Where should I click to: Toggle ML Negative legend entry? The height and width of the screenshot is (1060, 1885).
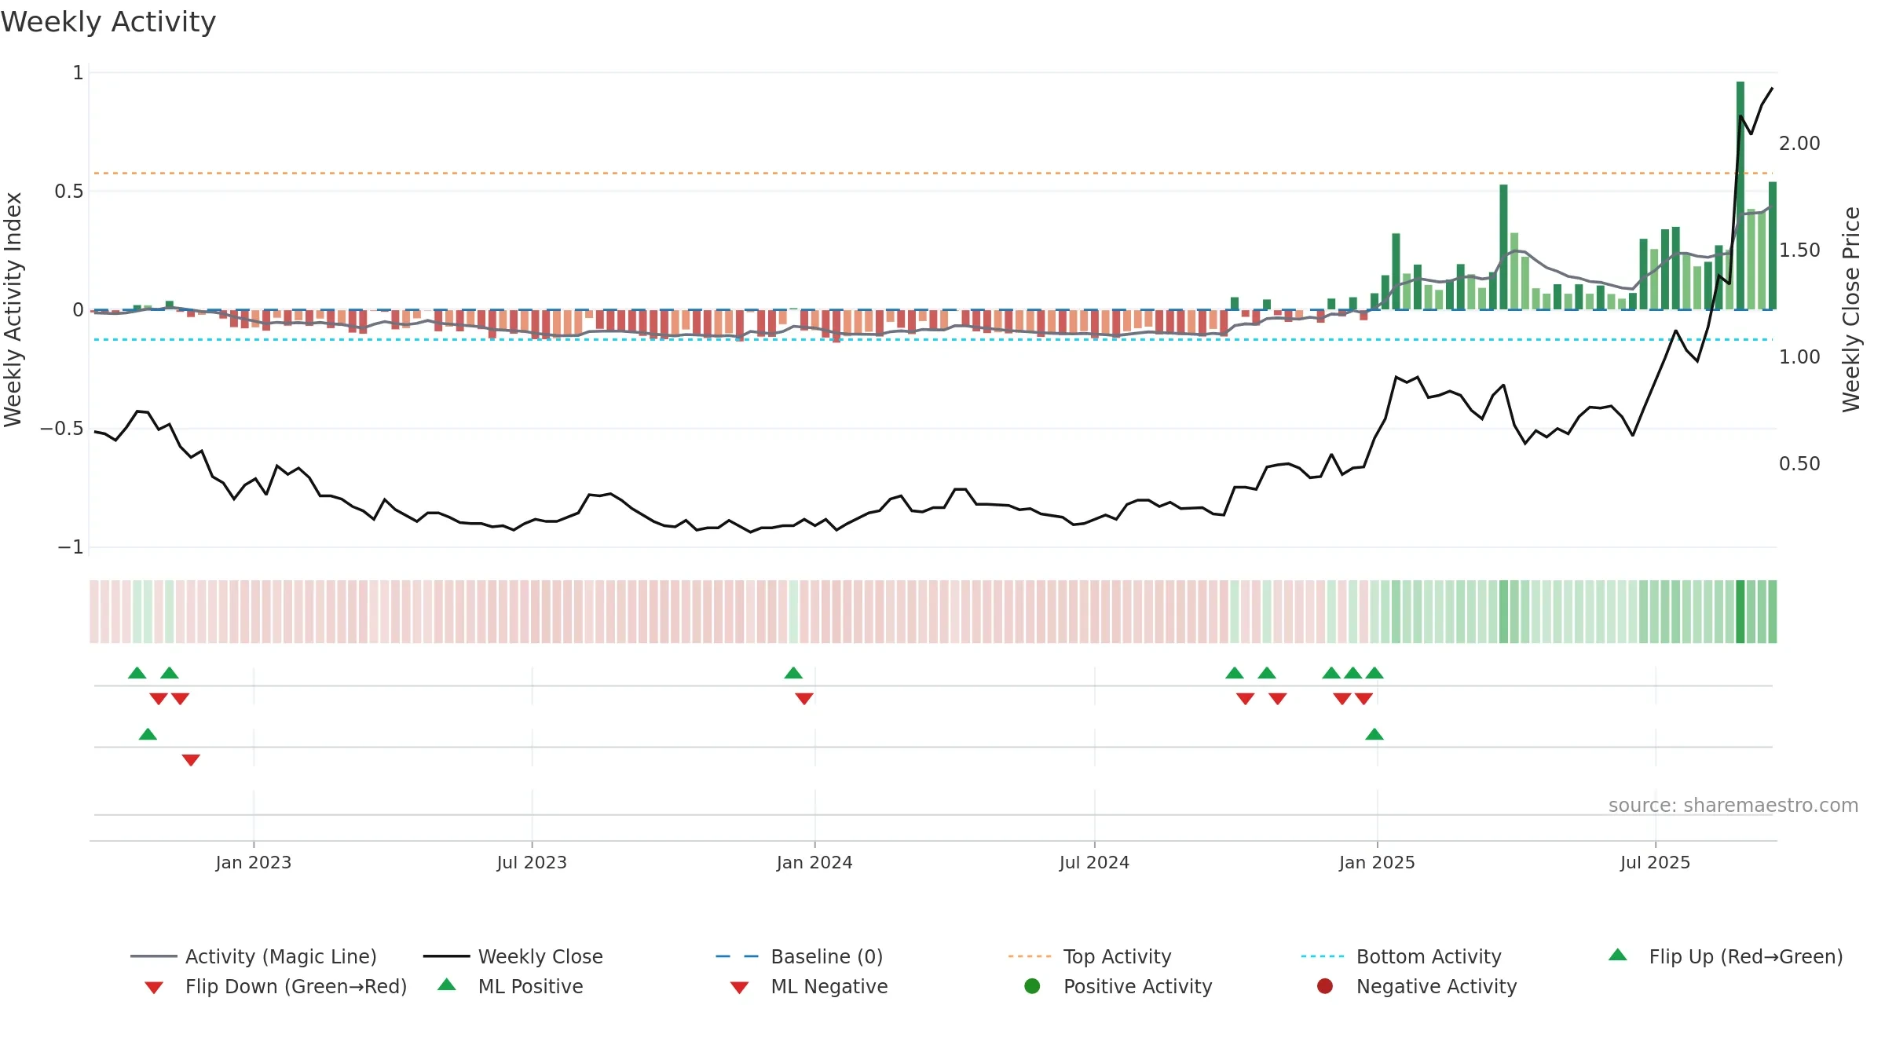(809, 986)
